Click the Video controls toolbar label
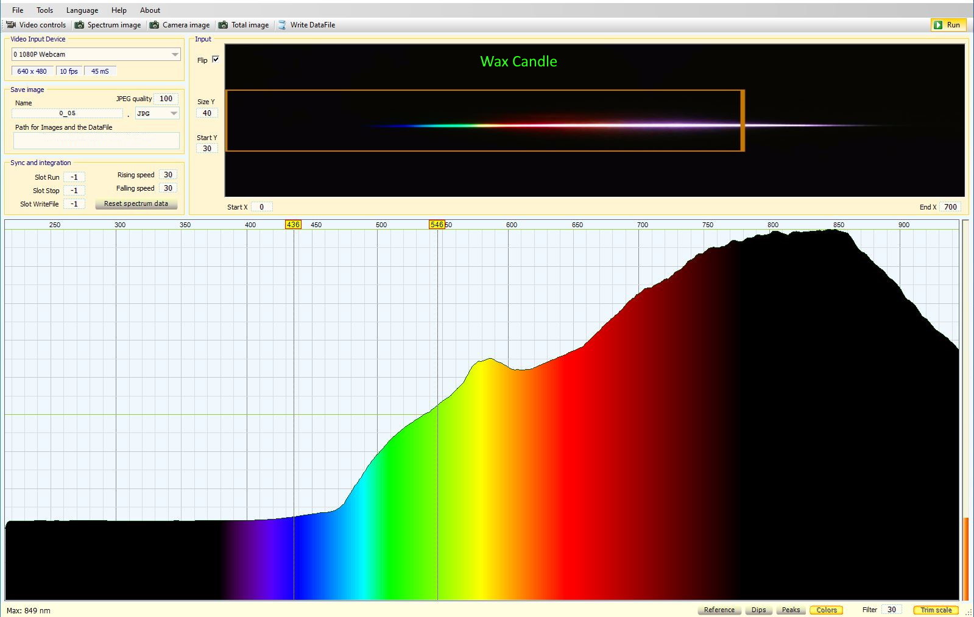This screenshot has height=617, width=974. [43, 25]
